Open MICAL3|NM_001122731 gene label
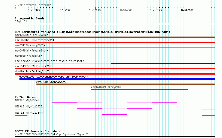222x138 pixels. (29, 106)
